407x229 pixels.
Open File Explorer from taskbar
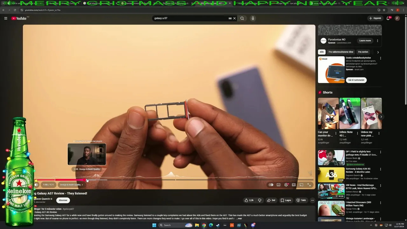click(x=197, y=225)
